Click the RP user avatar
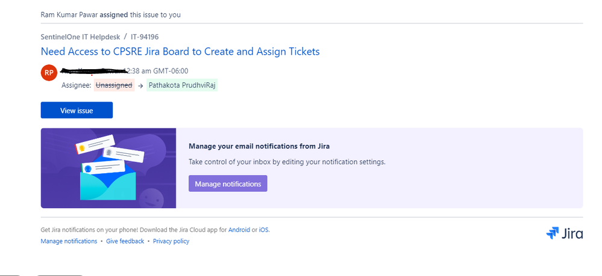Image resolution: width=602 pixels, height=276 pixels. coord(49,73)
